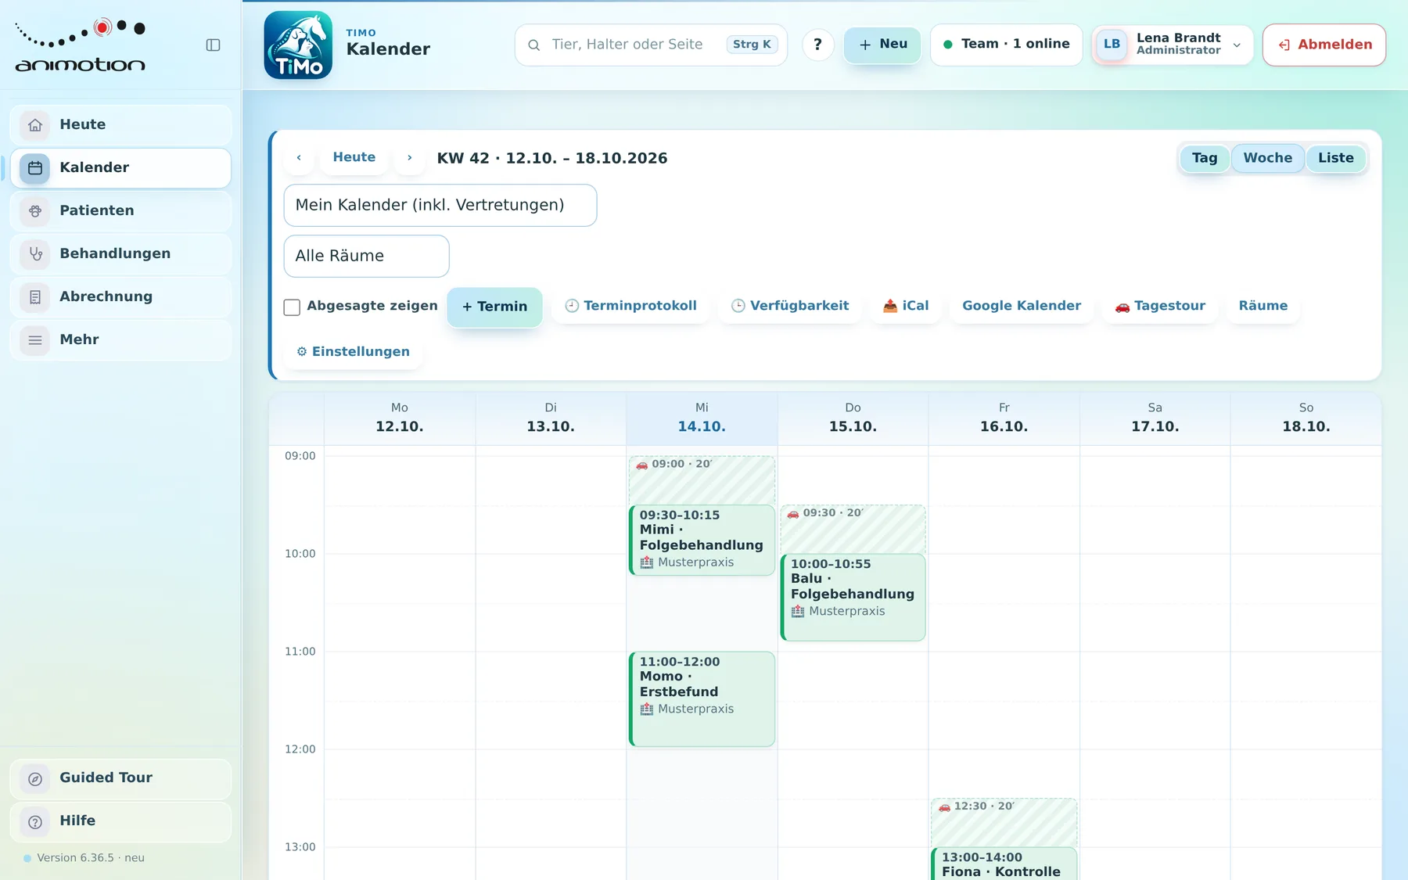
Task: Open calendar Einstellungen
Action: tap(353, 353)
